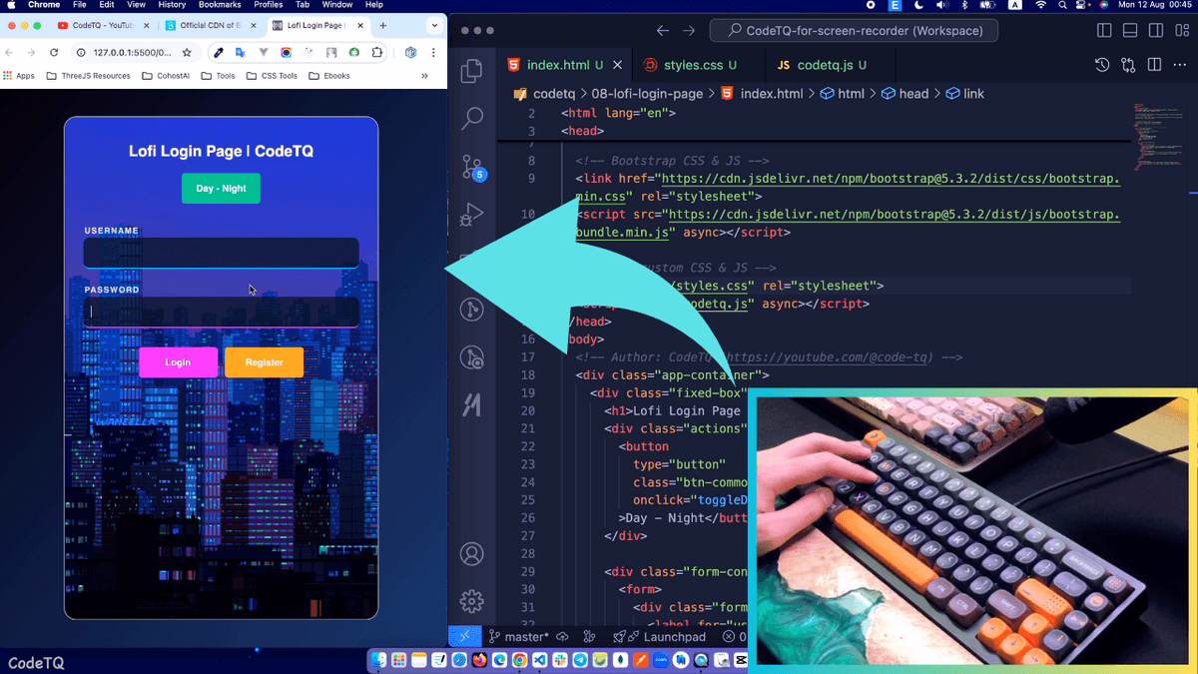
Task: Switch to the codetq.js editor tab
Action: pyautogui.click(x=824, y=65)
